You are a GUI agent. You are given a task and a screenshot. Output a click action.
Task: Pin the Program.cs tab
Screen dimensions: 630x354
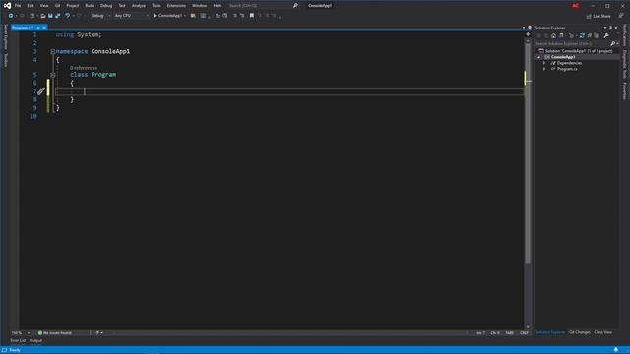(38, 28)
